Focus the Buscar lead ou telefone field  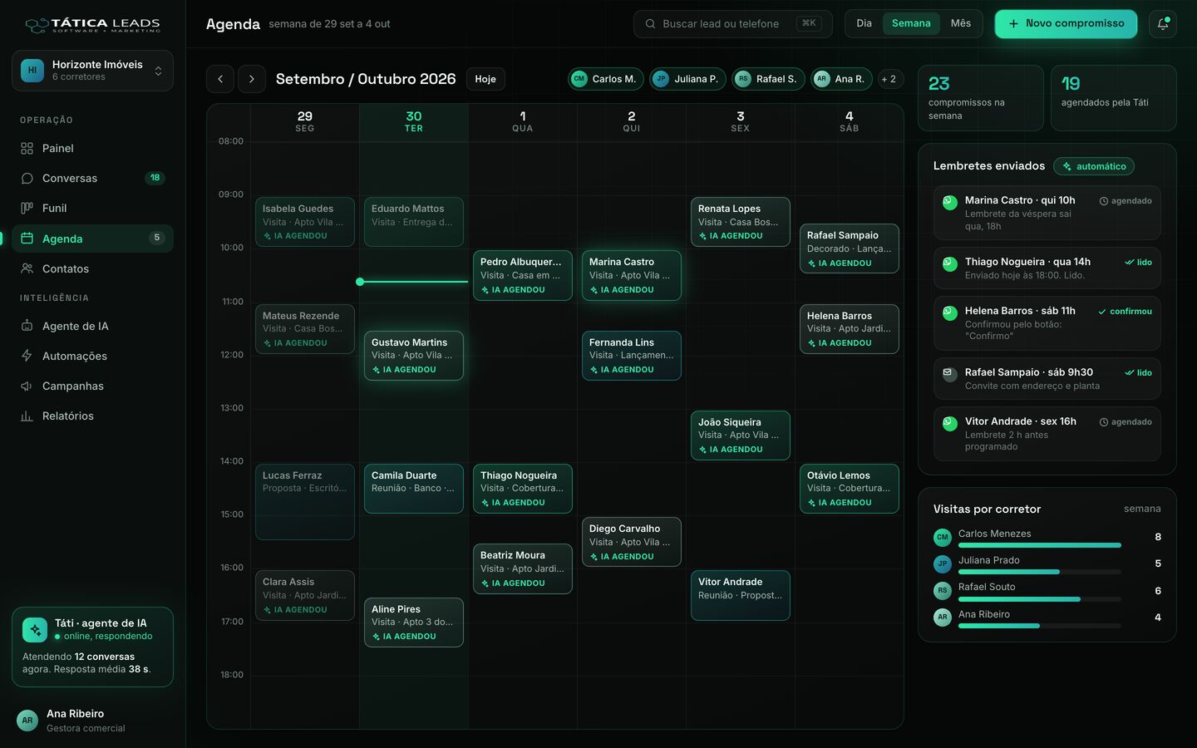pos(732,24)
